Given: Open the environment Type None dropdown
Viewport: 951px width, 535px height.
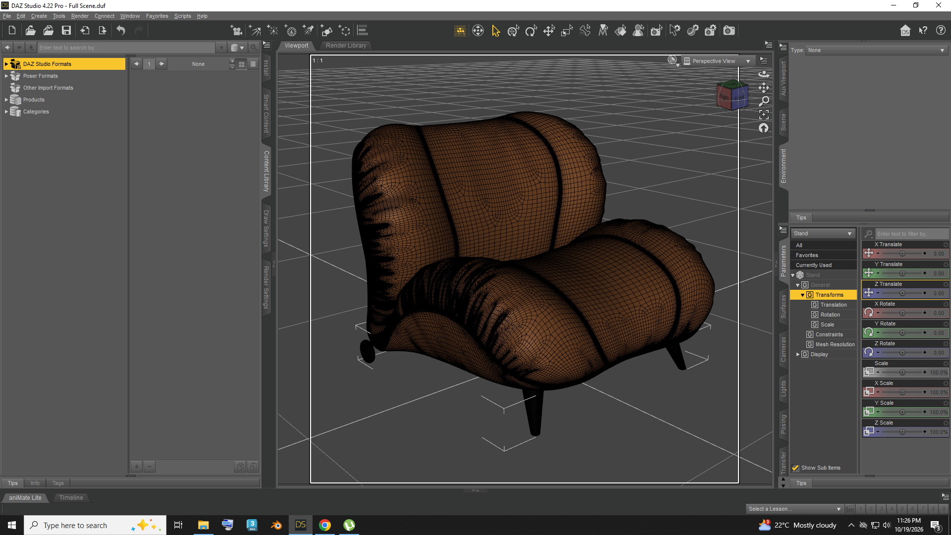Looking at the screenshot, I should (x=876, y=50).
